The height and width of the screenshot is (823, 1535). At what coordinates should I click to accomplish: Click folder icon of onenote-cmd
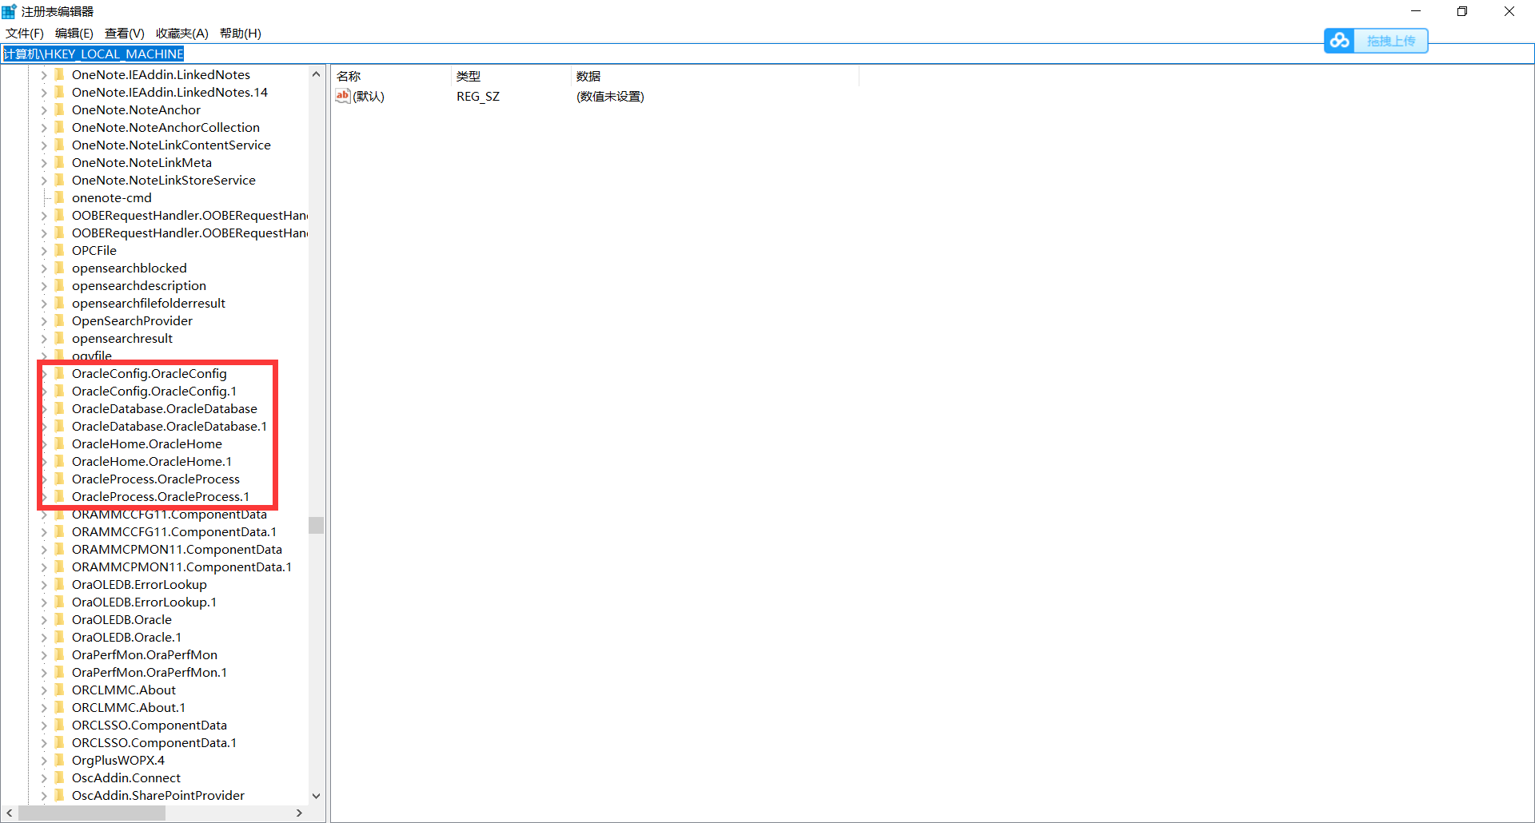pyautogui.click(x=59, y=197)
